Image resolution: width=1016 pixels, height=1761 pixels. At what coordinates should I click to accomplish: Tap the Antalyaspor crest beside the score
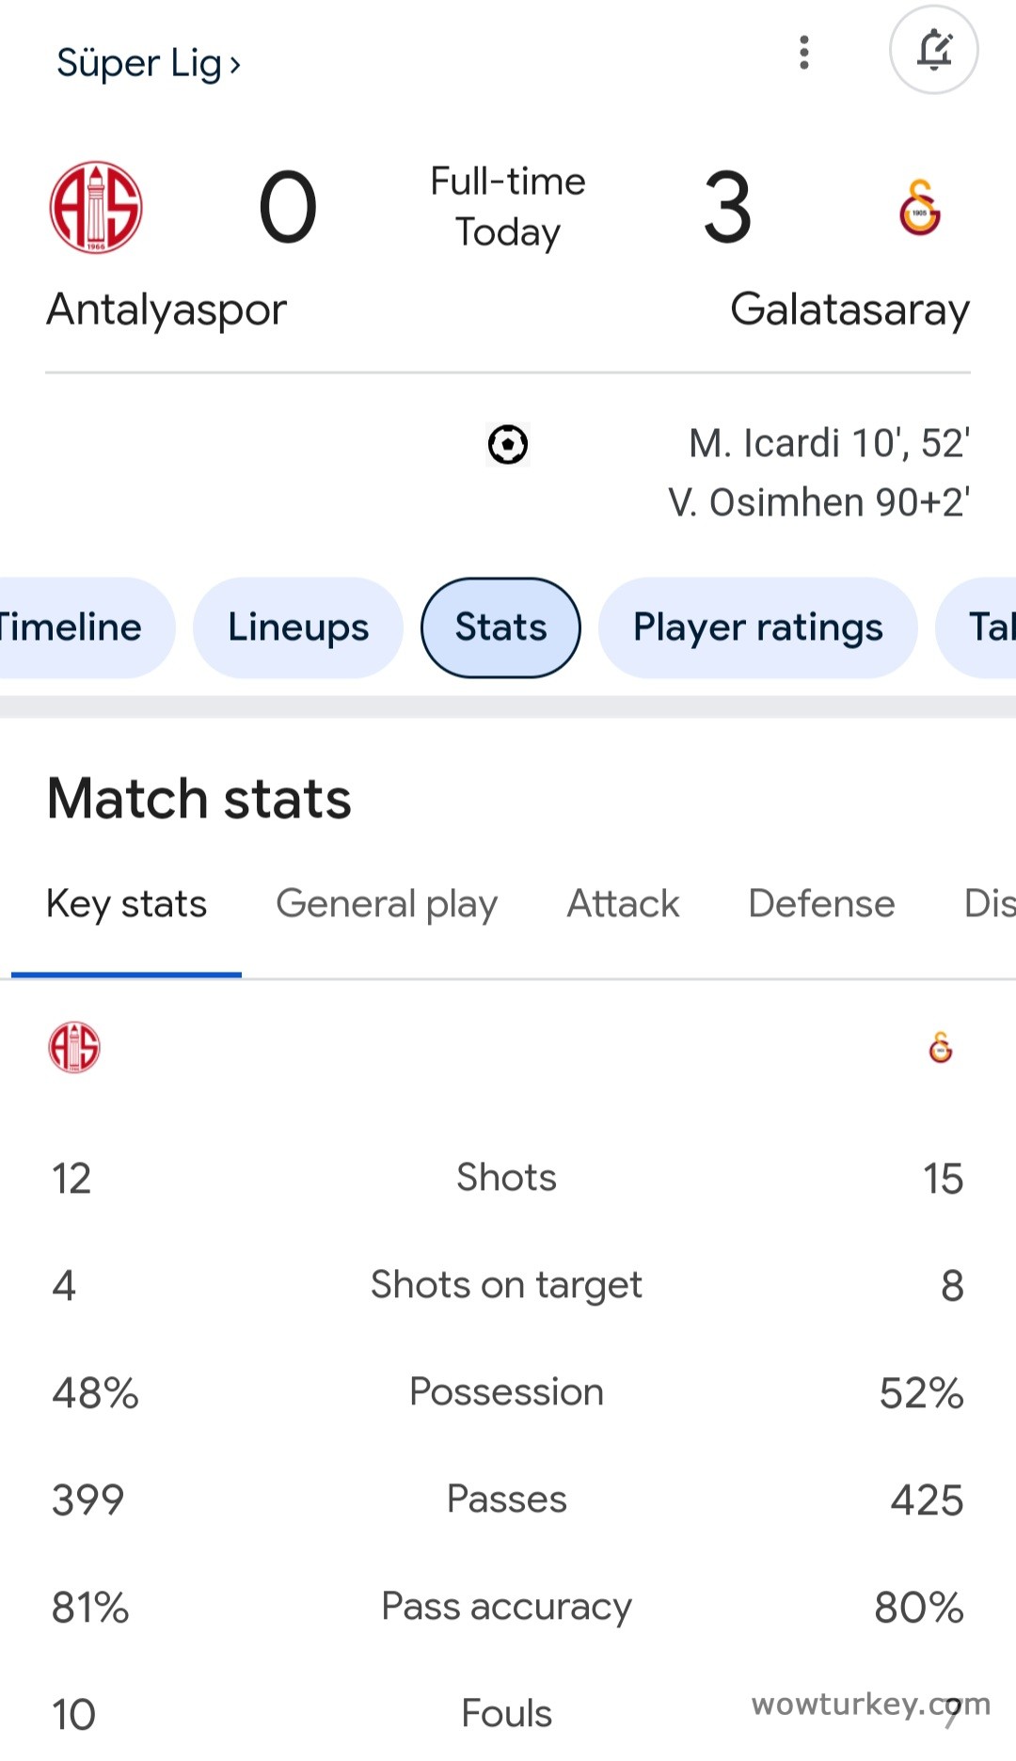click(x=96, y=208)
